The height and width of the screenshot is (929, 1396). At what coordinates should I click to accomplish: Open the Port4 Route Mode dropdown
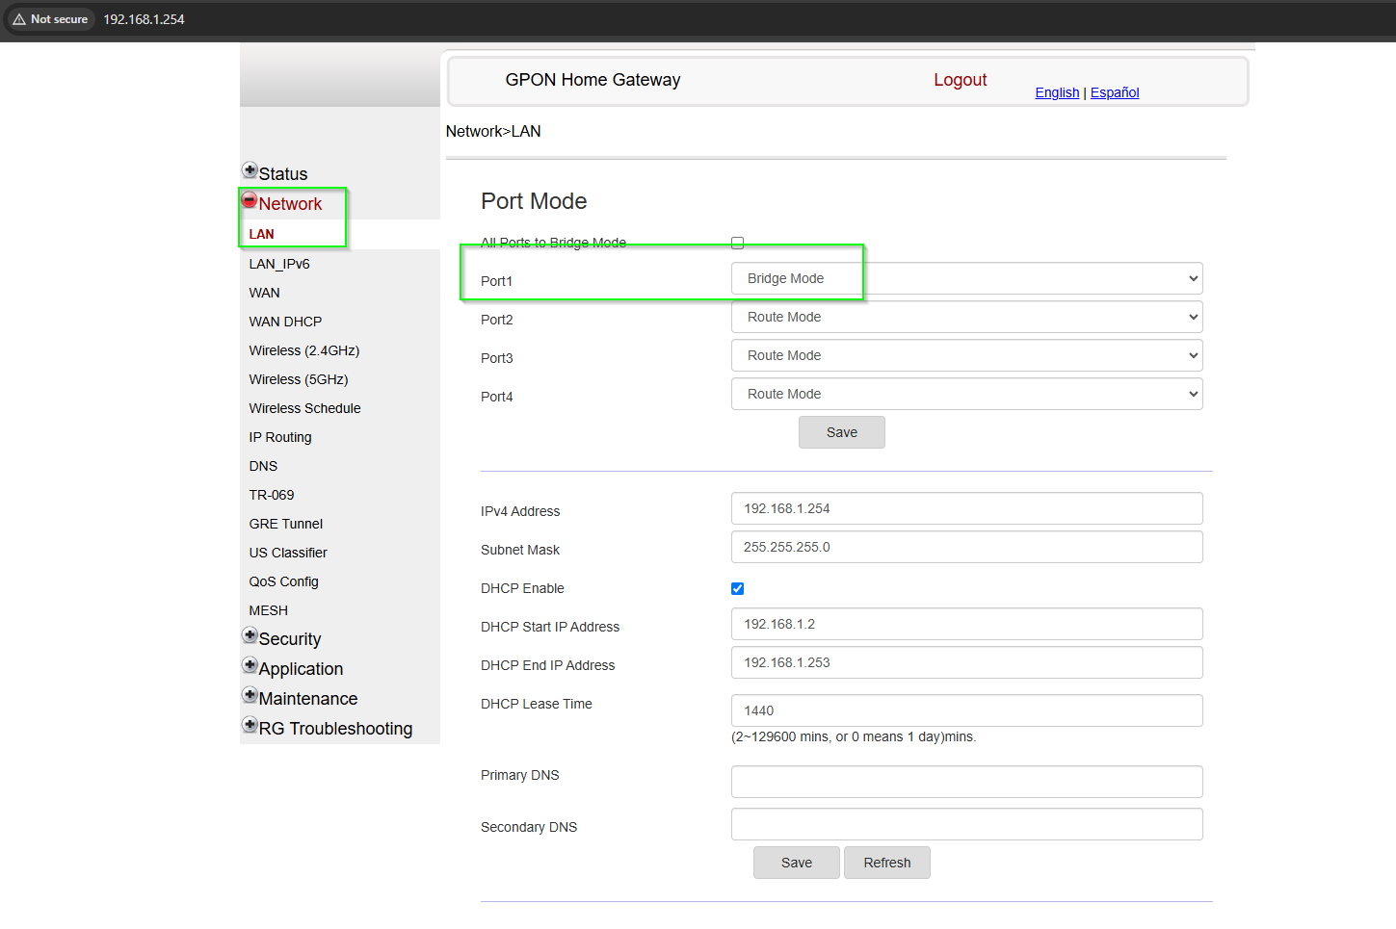click(x=966, y=394)
